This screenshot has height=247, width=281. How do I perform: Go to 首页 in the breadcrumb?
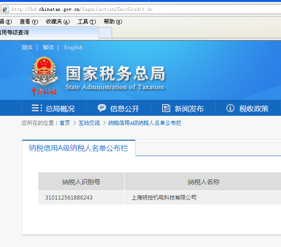(x=65, y=123)
